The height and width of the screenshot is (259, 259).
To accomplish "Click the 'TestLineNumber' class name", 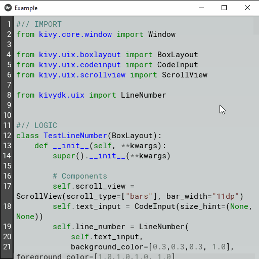I will [x=75, y=136].
